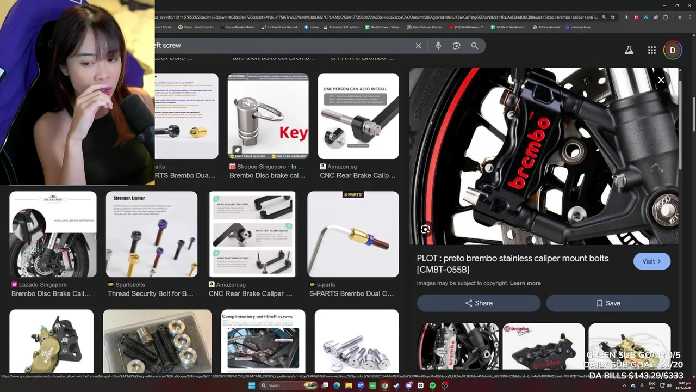Open File Explorer from the taskbar

point(349,385)
